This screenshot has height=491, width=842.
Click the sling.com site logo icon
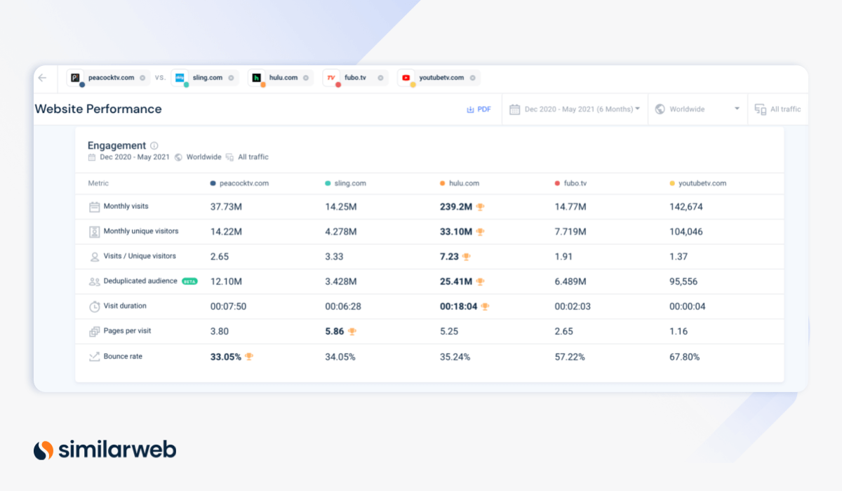click(180, 78)
